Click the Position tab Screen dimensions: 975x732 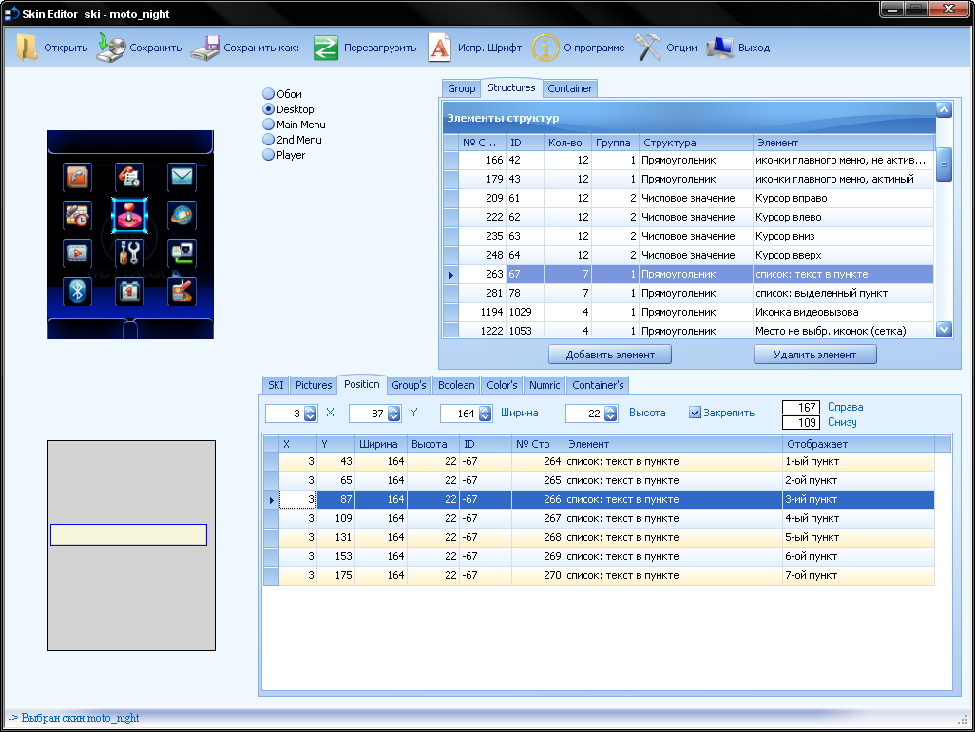361,384
